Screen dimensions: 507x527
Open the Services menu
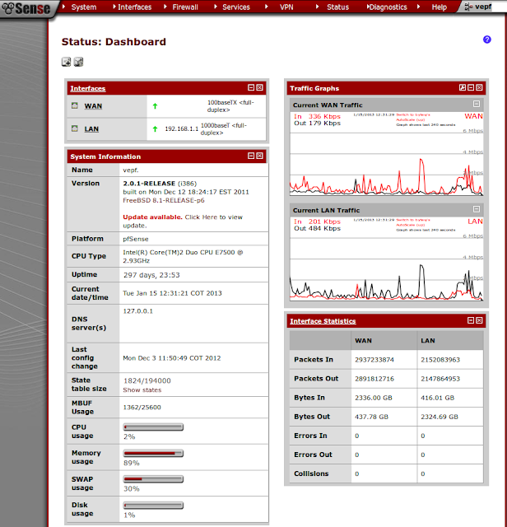[x=236, y=7]
